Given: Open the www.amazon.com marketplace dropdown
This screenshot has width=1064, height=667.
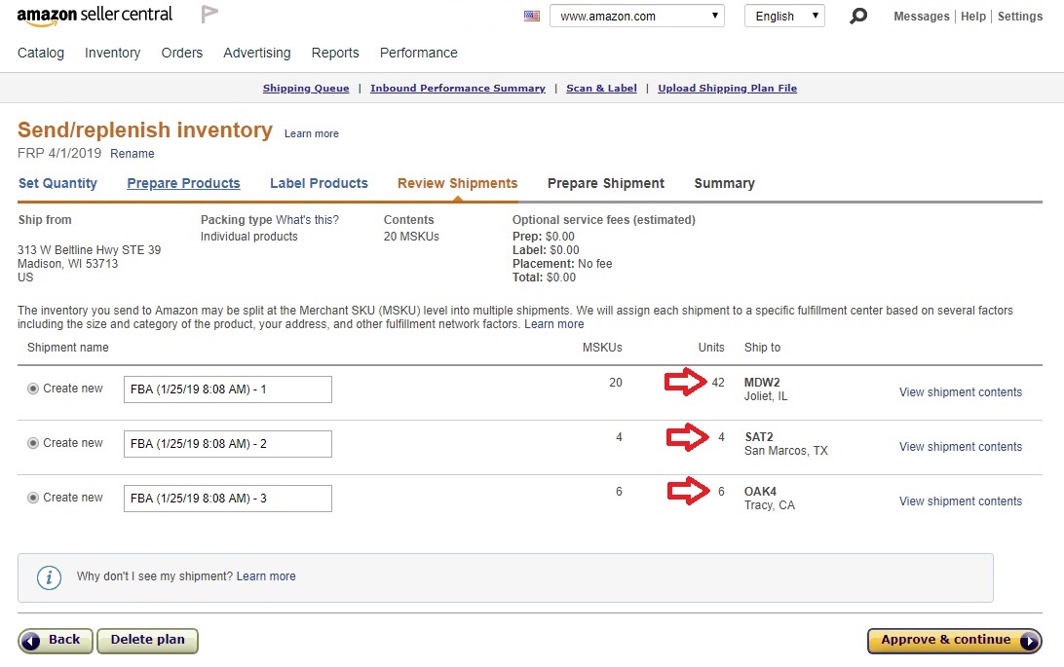Looking at the screenshot, I should point(637,16).
